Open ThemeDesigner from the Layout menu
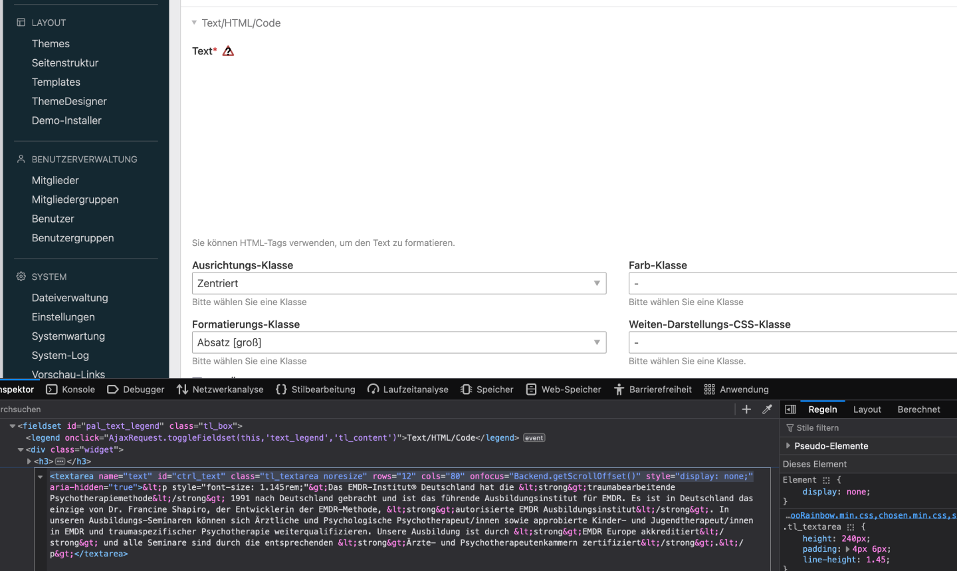The height and width of the screenshot is (571, 957). 69,101
